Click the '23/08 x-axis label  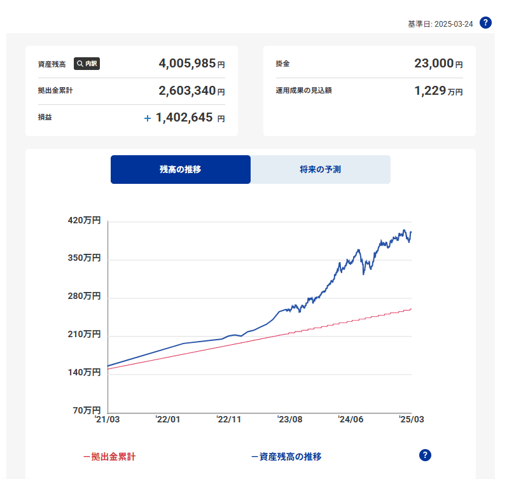[x=289, y=419]
